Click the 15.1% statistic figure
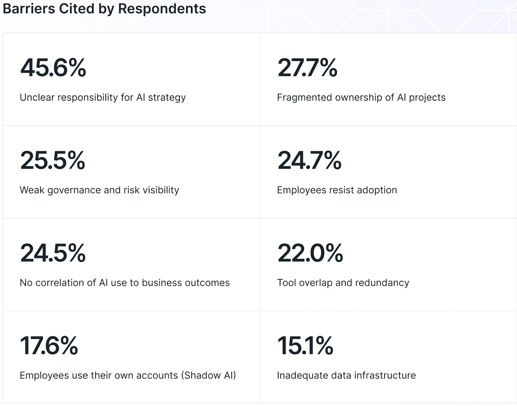Image resolution: width=517 pixels, height=406 pixels. pyautogui.click(x=305, y=346)
